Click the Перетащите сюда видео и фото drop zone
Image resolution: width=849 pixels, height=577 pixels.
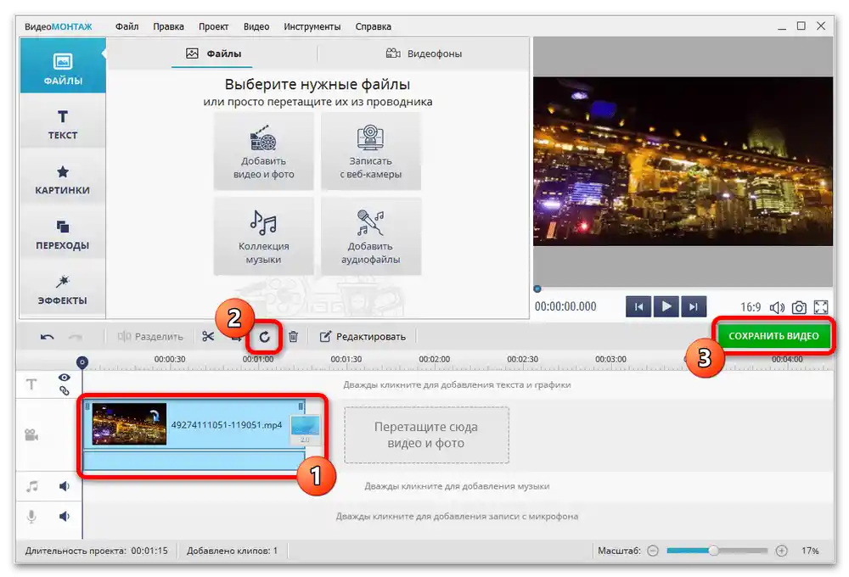tap(426, 435)
